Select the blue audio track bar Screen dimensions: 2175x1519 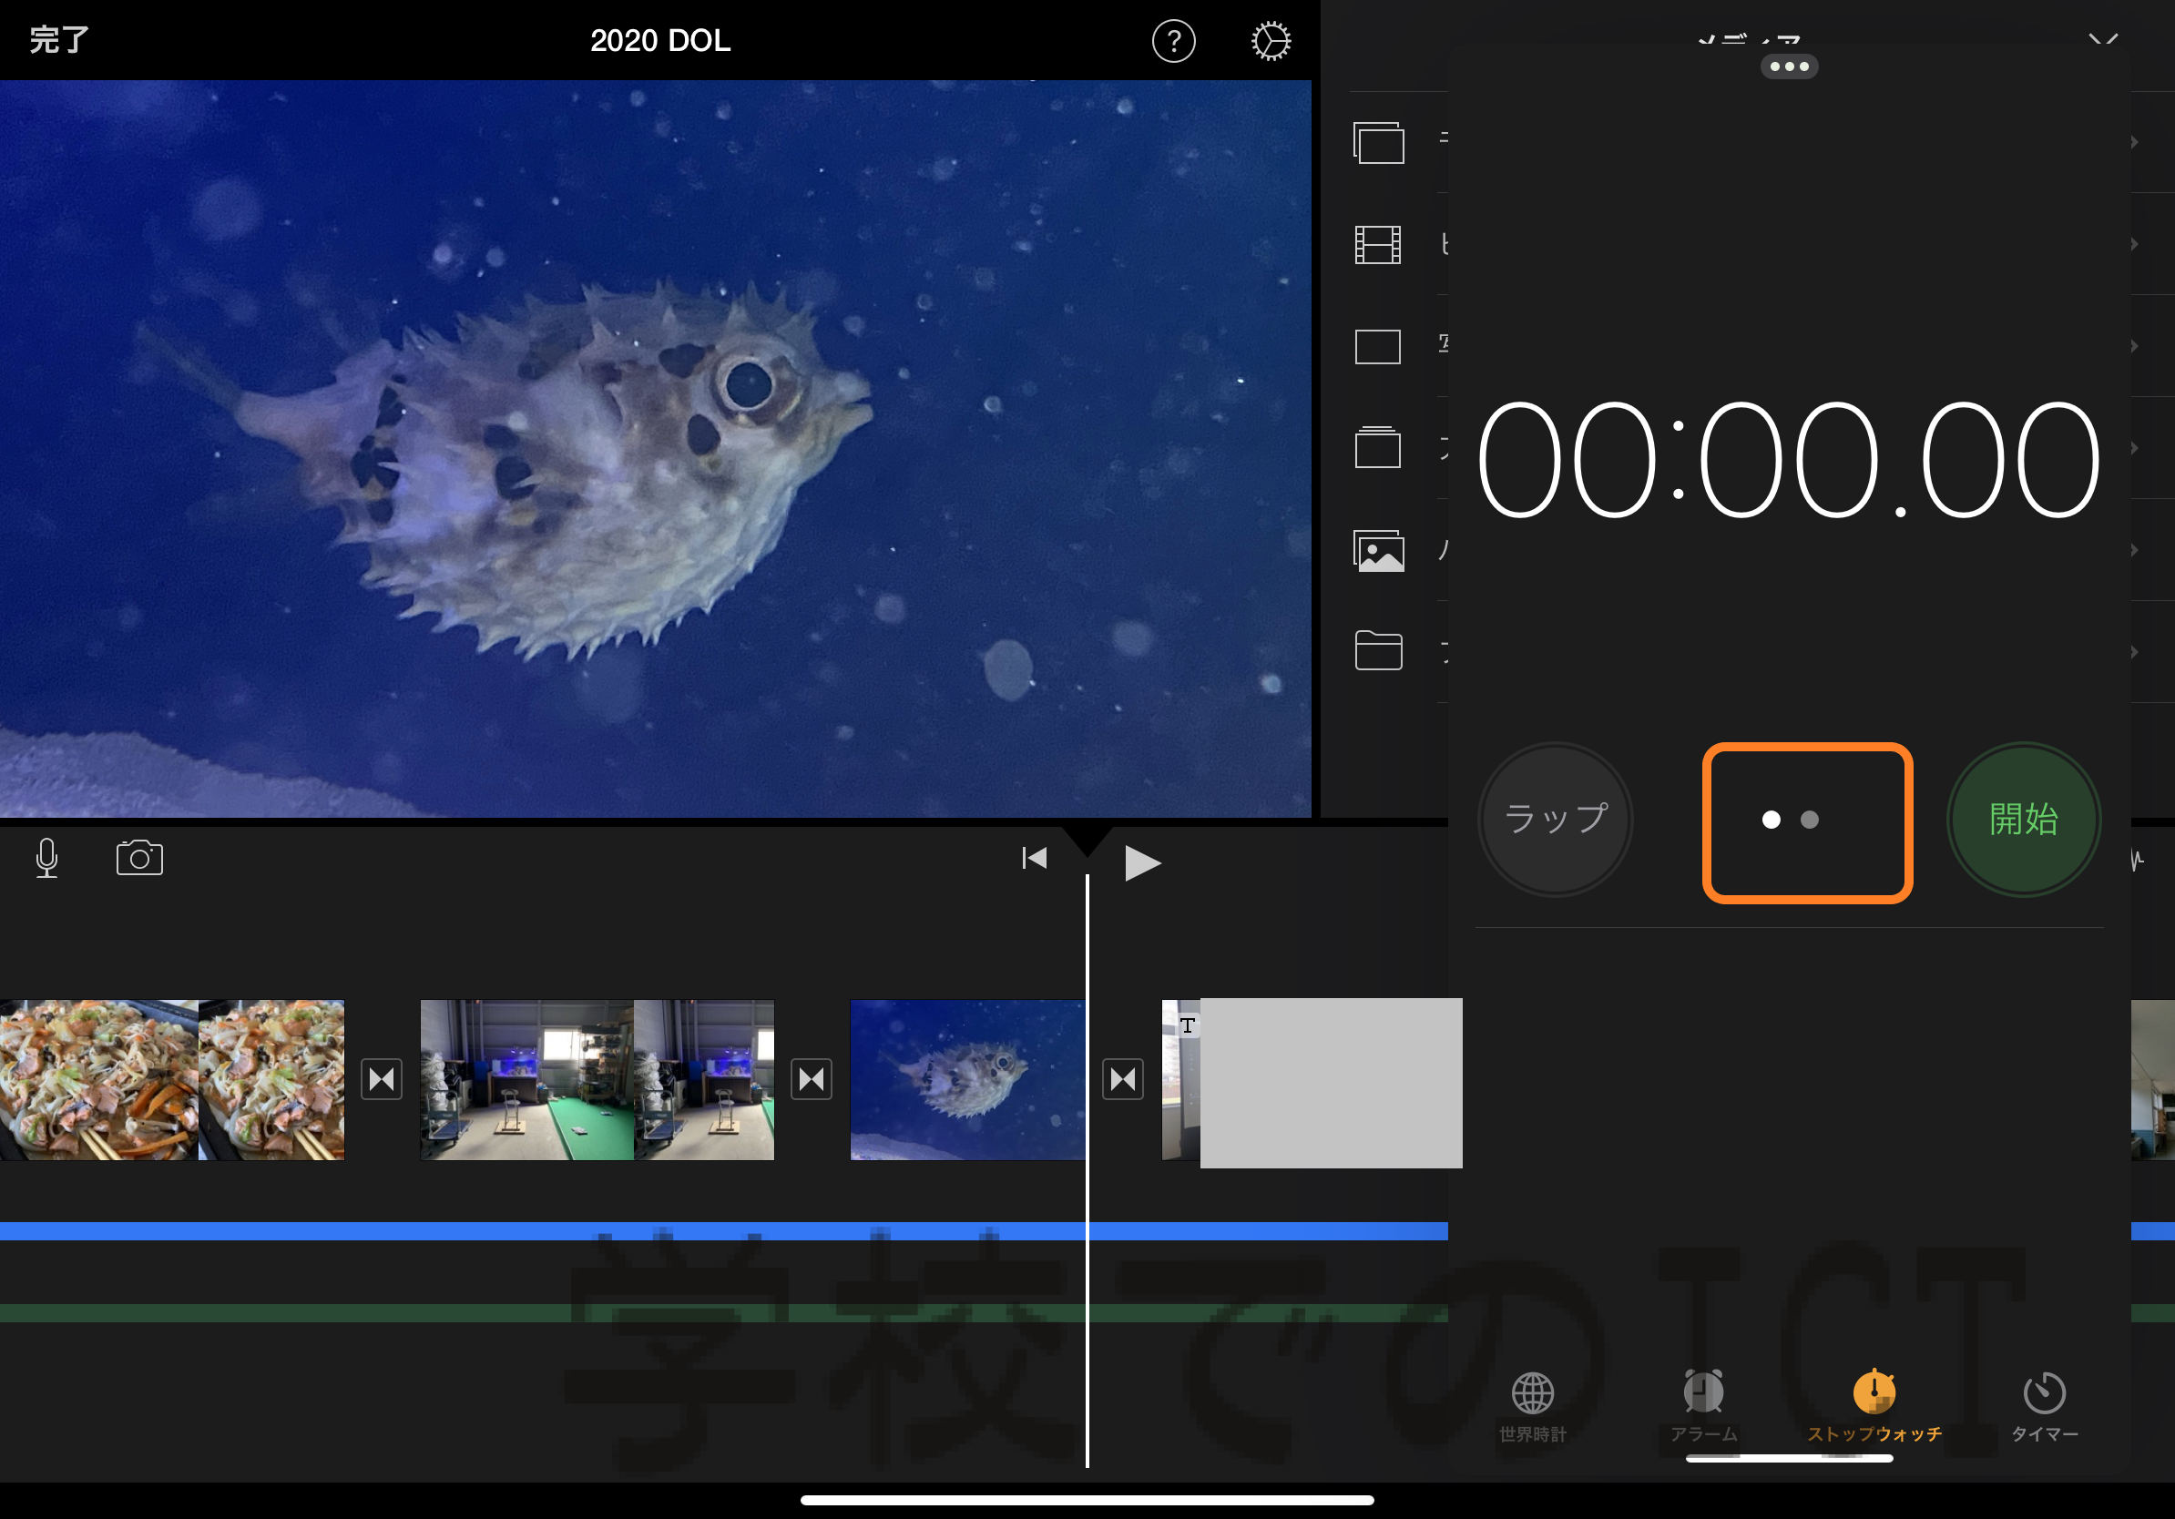point(724,1231)
